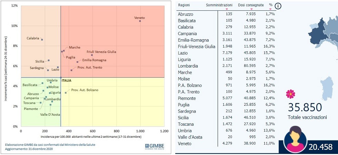The image size is (338, 155).
Task: Click the ITALIA marker at the crosshair
Action: (x=61, y=77)
